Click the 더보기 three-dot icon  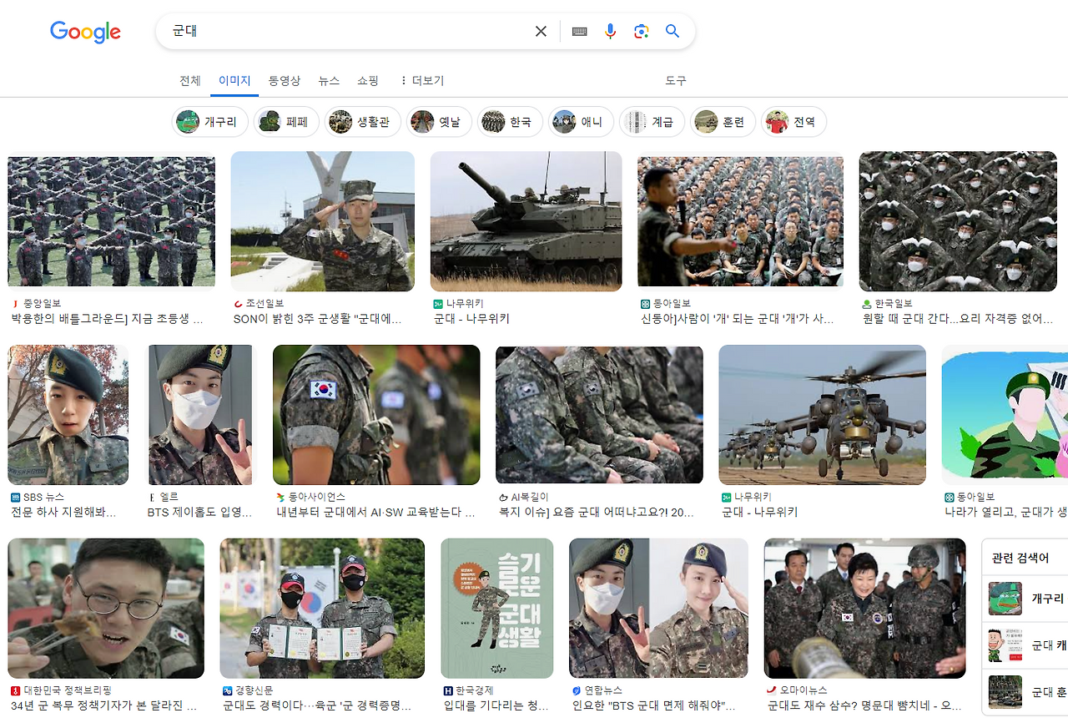point(404,80)
